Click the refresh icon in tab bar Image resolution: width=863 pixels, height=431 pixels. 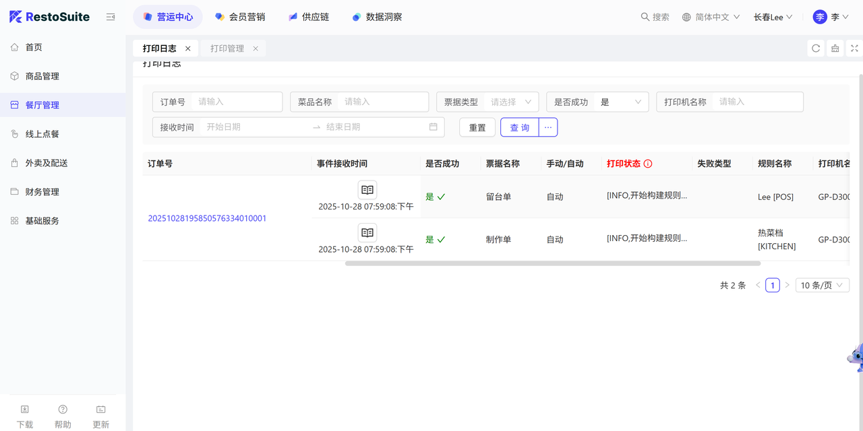click(x=816, y=48)
